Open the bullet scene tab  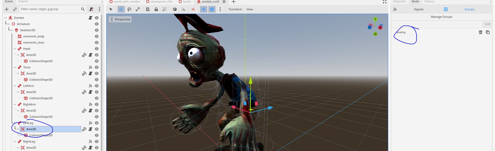(x=185, y=2)
